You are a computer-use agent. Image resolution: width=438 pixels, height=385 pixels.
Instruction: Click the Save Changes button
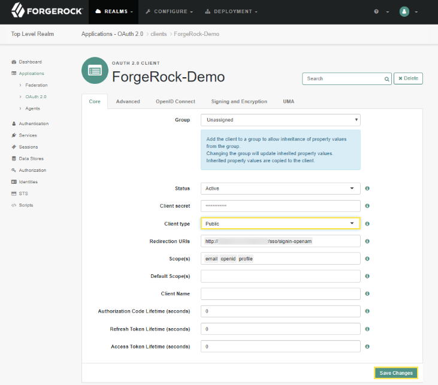[x=396, y=373]
